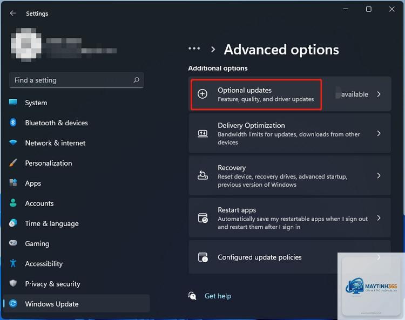Click the Time & language globe icon
This screenshot has height=320, width=405.
pyautogui.click(x=13, y=223)
